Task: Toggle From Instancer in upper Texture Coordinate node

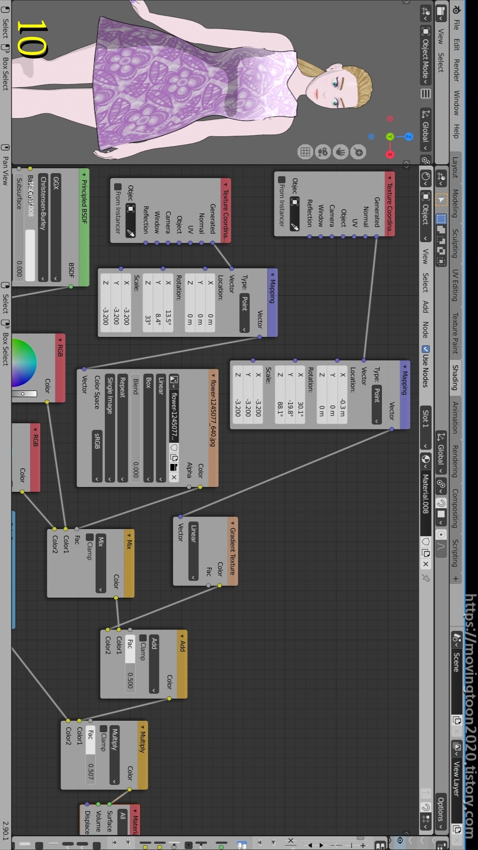Action: tap(281, 179)
